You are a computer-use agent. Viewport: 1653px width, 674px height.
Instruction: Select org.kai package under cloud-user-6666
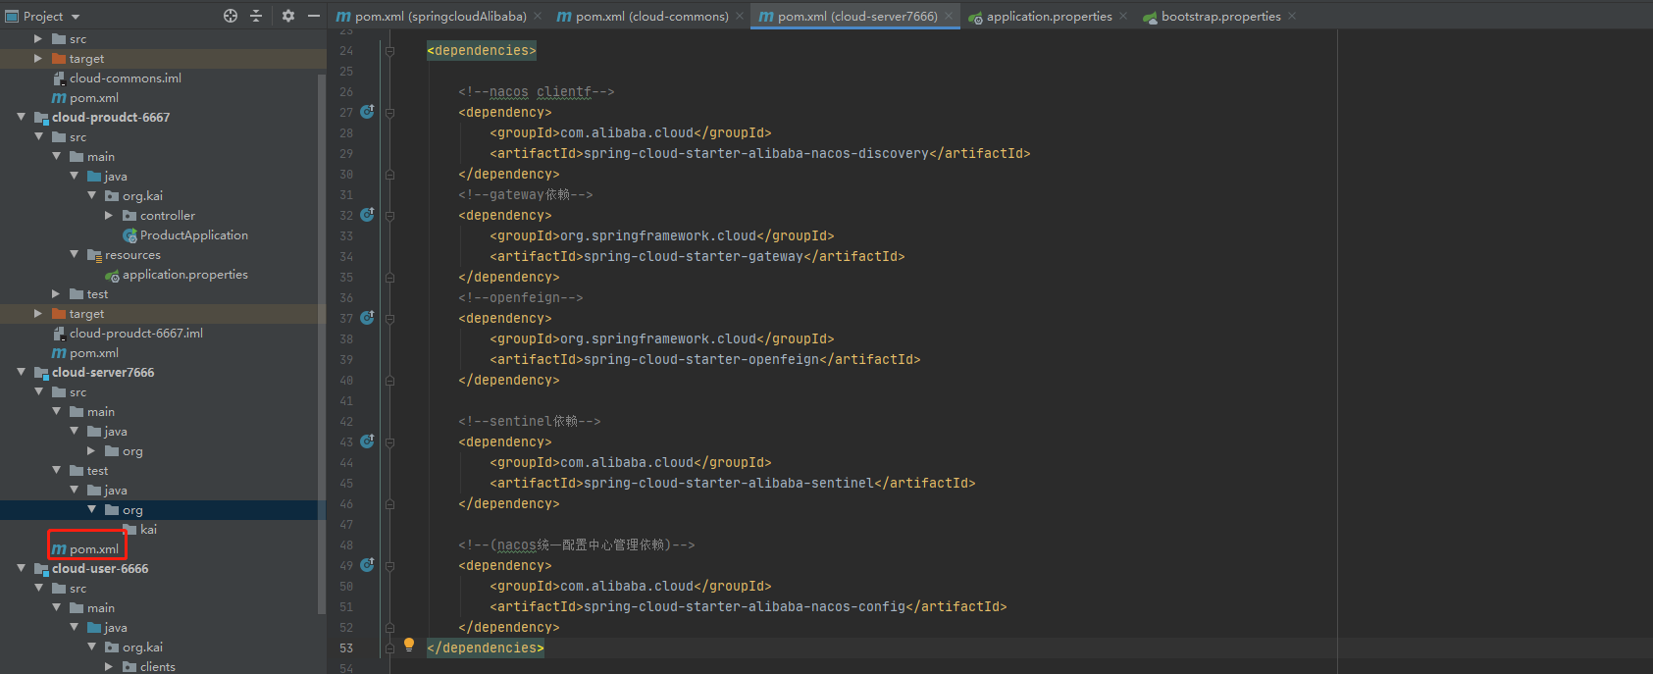tap(142, 648)
